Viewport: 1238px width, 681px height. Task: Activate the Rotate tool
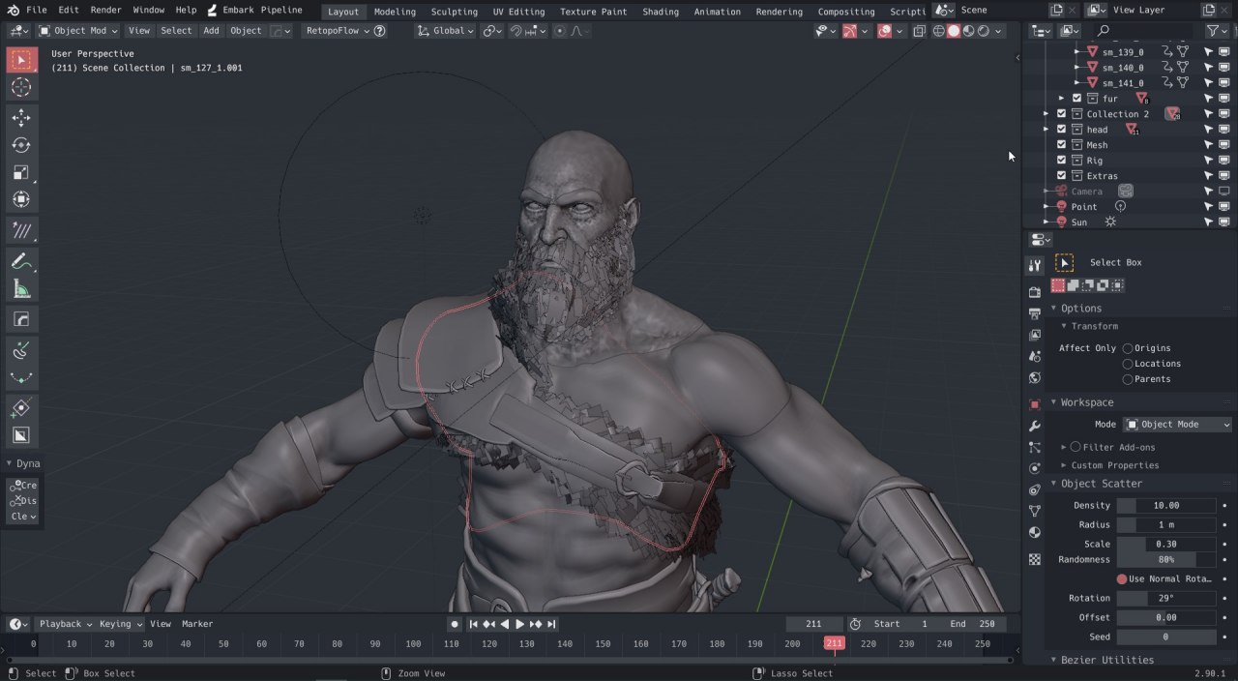(21, 145)
